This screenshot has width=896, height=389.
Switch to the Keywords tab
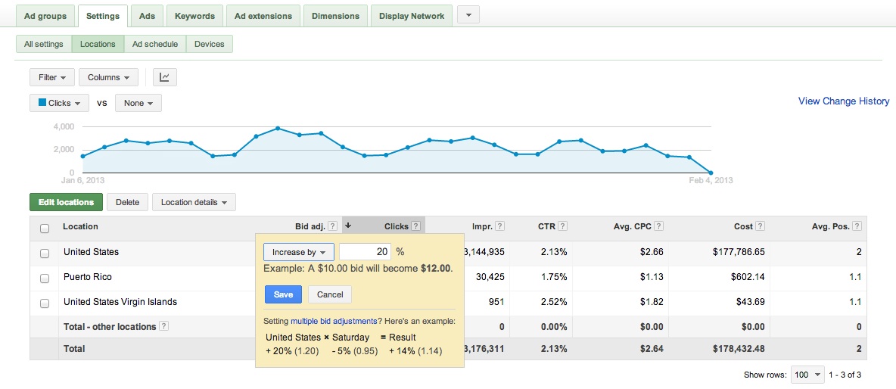[194, 16]
